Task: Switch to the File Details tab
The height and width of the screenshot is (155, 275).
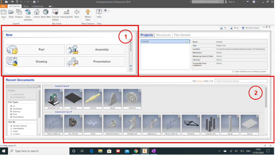Action: 182,35
